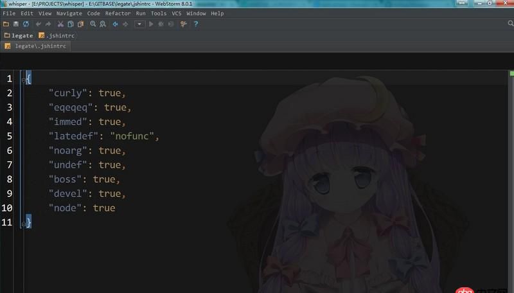Click the legate folder breadcrumb
This screenshot has width=514, height=293.
19,35
